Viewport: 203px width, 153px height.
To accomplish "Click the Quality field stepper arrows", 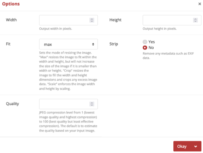I will 92,104.
